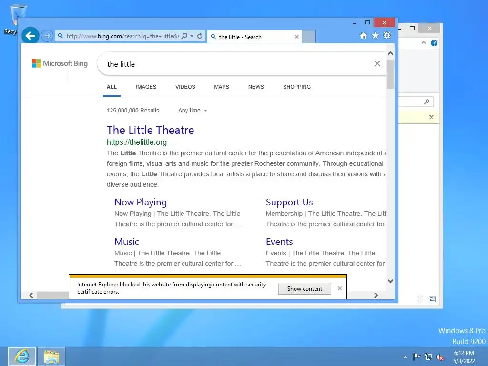Screen dimensions: 488x366
Task: Switch to details view in the background window
Action: coord(421,299)
